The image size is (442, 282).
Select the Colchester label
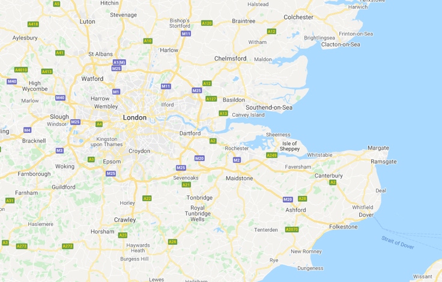pyautogui.click(x=298, y=17)
